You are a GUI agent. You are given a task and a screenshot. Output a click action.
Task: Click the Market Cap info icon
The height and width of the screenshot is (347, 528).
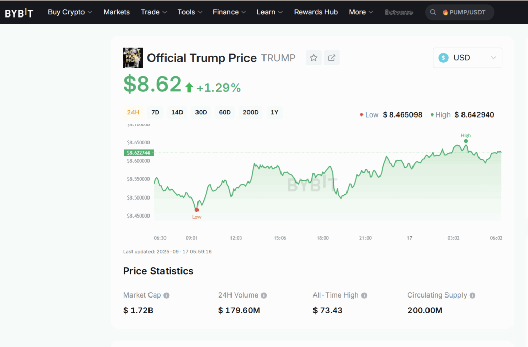[167, 295]
